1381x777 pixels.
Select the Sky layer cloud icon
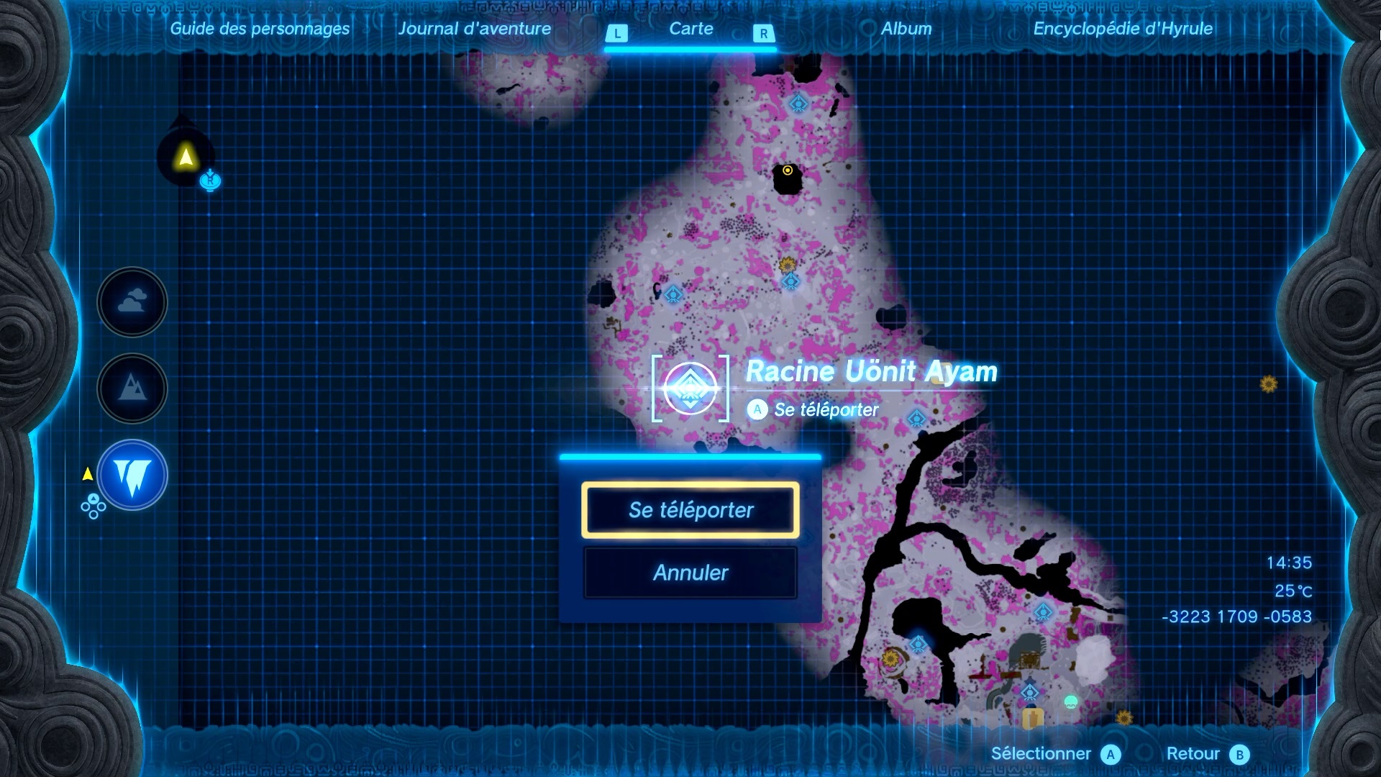point(132,301)
